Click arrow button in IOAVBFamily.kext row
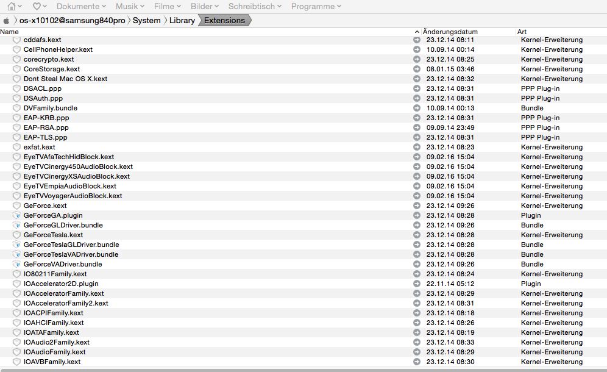 pos(416,362)
